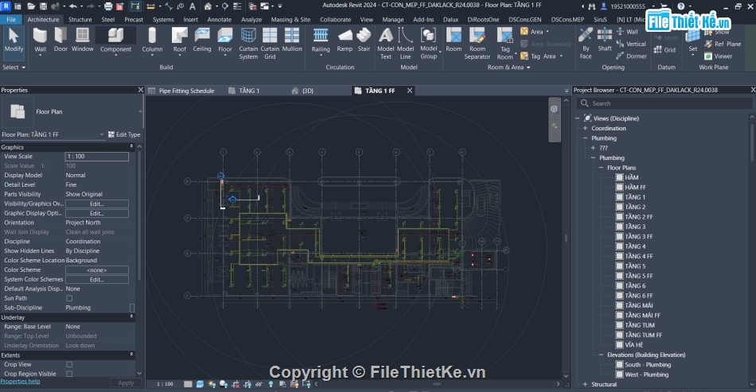The width and height of the screenshot is (756, 392).
Task: Select the By Face opening tool
Action: coord(586,44)
